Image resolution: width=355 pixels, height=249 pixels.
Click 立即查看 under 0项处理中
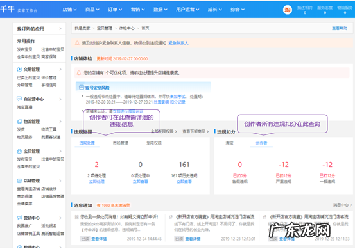pos(141,182)
